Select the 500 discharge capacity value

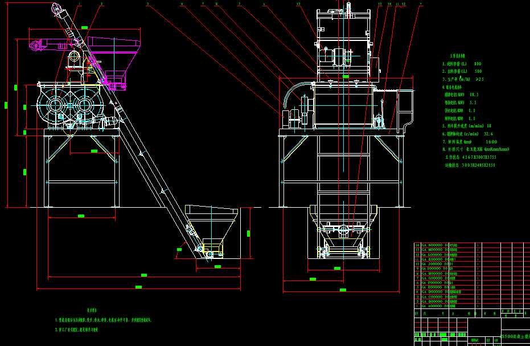tap(478, 71)
